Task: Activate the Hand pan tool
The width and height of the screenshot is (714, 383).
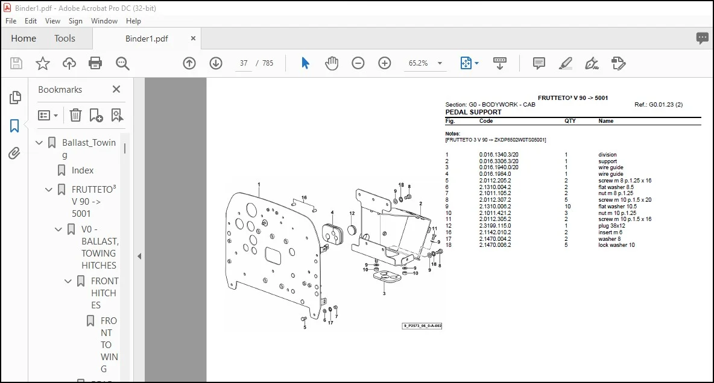Action: tap(332, 63)
